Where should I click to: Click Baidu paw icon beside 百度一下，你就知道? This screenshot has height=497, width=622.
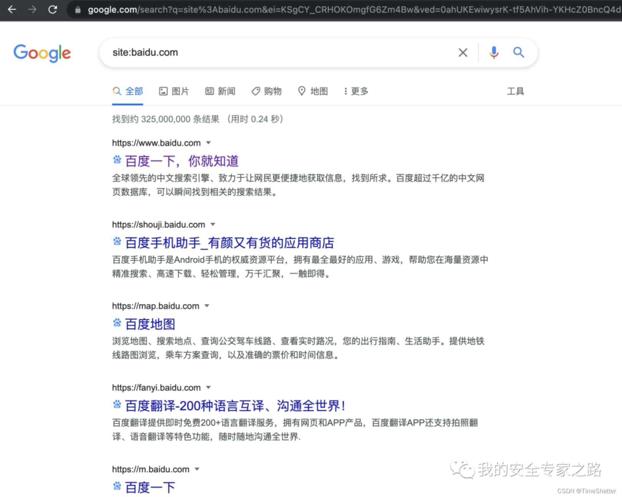(117, 160)
